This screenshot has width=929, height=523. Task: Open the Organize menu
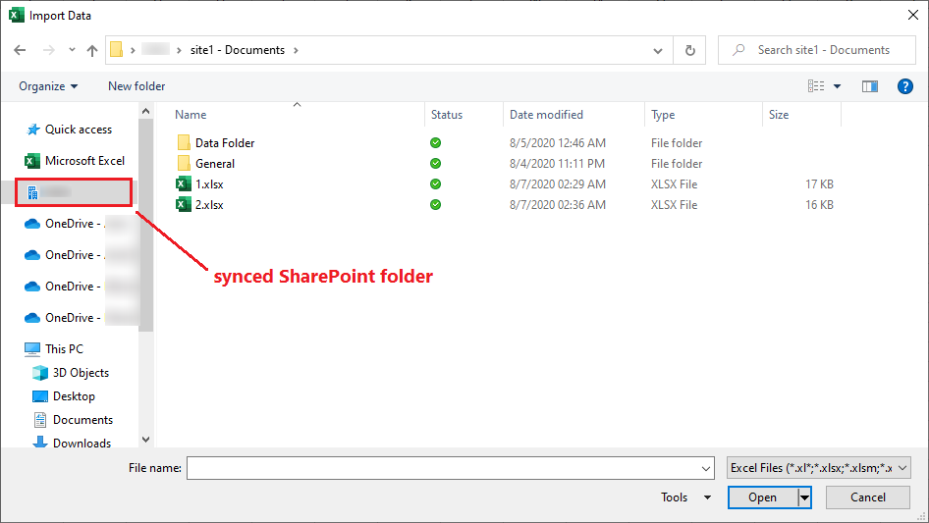(48, 86)
